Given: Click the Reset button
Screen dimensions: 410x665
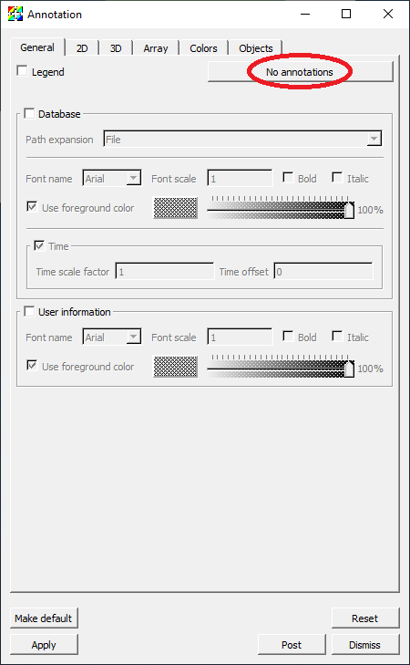Looking at the screenshot, I should 365,618.
